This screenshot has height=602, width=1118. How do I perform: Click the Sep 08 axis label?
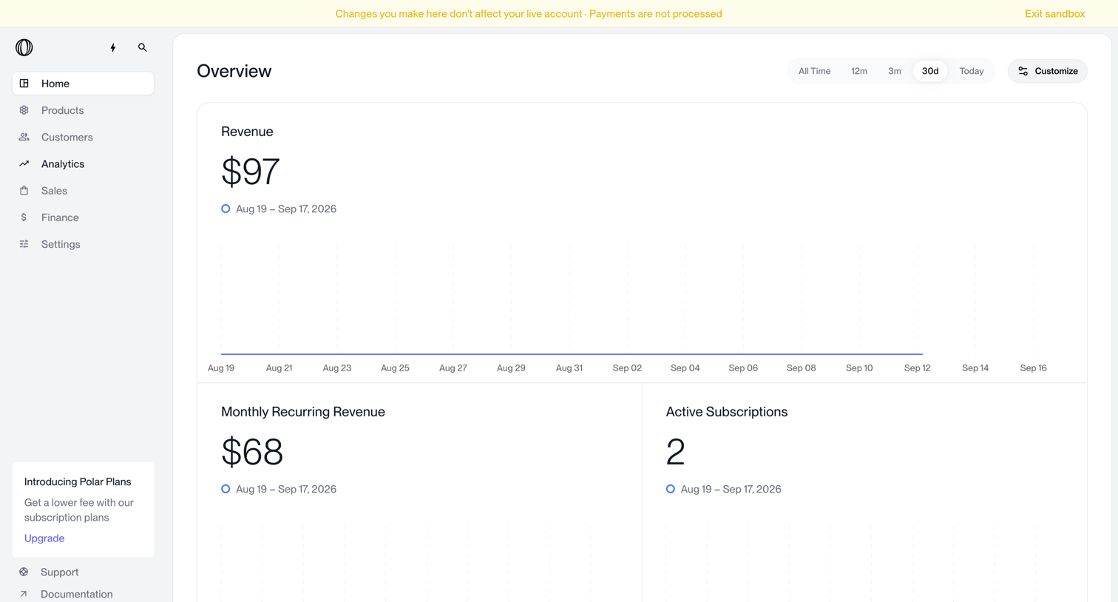802,368
